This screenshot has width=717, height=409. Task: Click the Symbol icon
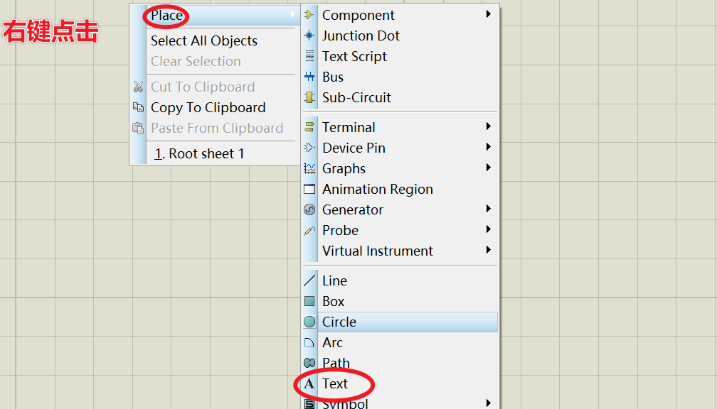(x=309, y=404)
